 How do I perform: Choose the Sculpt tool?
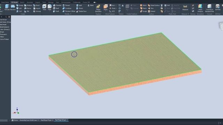coord(144,11)
